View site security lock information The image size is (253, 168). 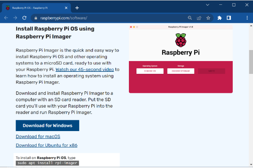[x=36, y=18]
